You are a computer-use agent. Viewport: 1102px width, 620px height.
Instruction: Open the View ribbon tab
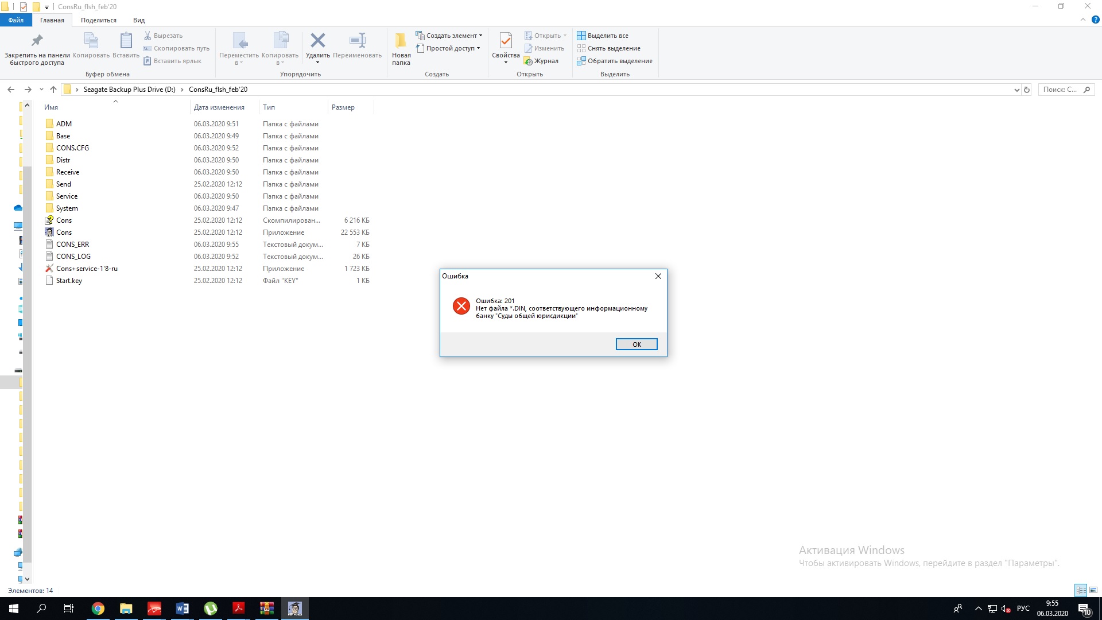(x=139, y=20)
